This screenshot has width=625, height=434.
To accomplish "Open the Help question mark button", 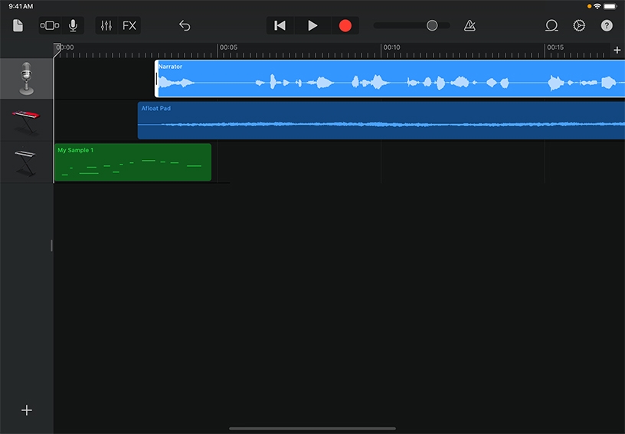I will coord(607,25).
